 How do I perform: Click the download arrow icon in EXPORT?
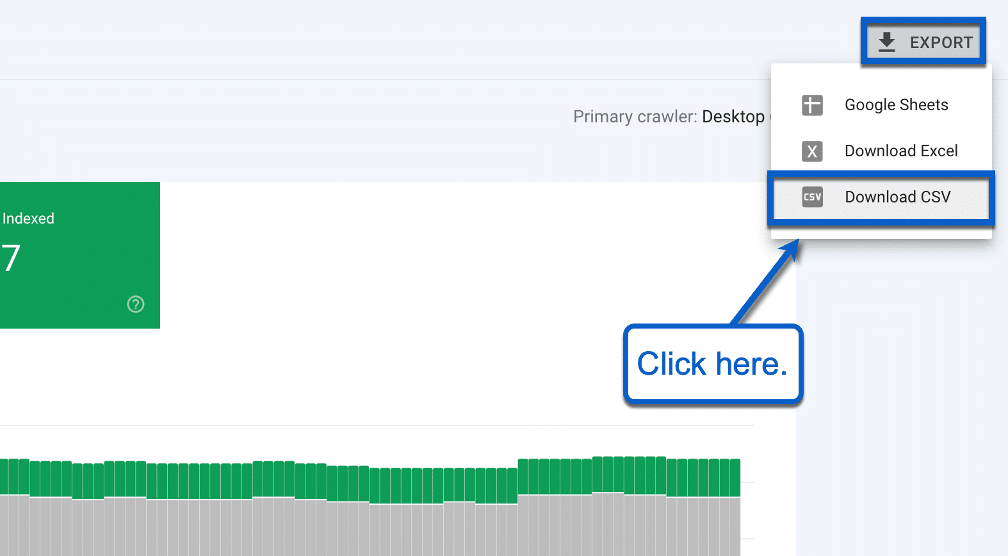[x=887, y=42]
